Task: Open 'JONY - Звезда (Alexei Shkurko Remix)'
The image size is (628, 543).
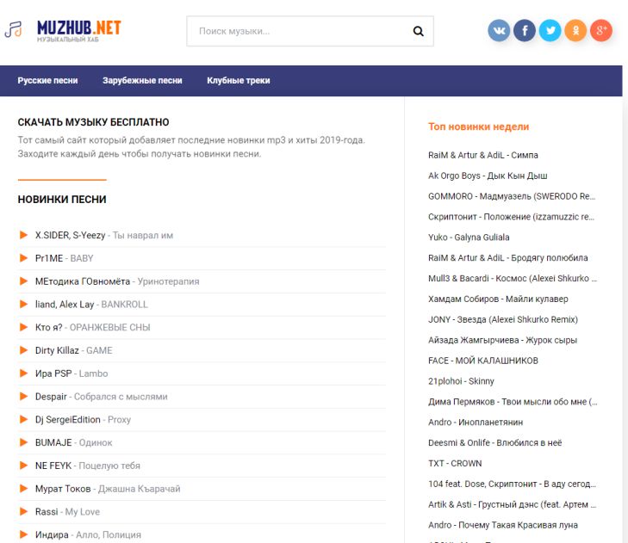Action: pos(503,320)
